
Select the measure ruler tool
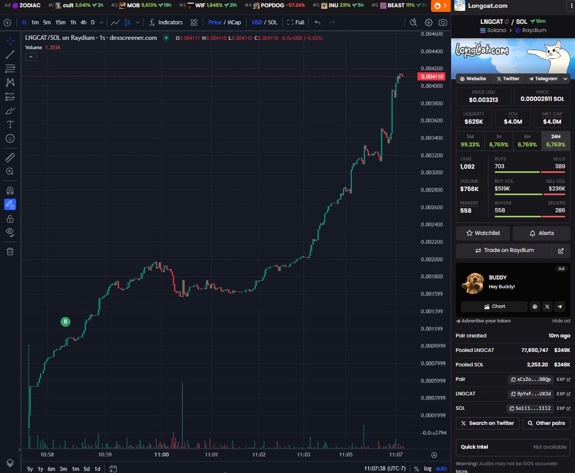[x=11, y=157]
